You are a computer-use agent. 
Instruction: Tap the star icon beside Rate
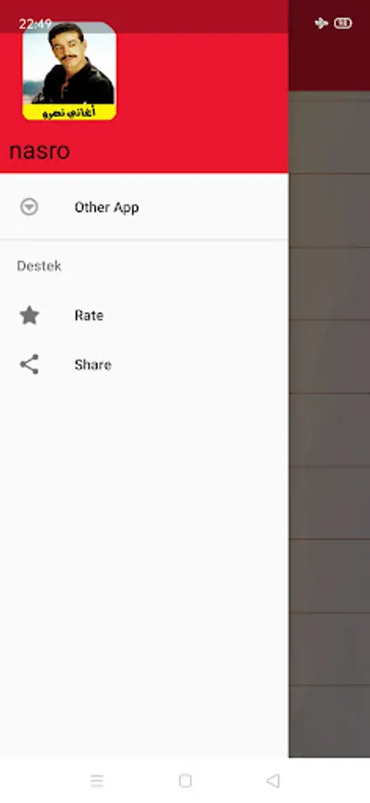pyautogui.click(x=29, y=315)
